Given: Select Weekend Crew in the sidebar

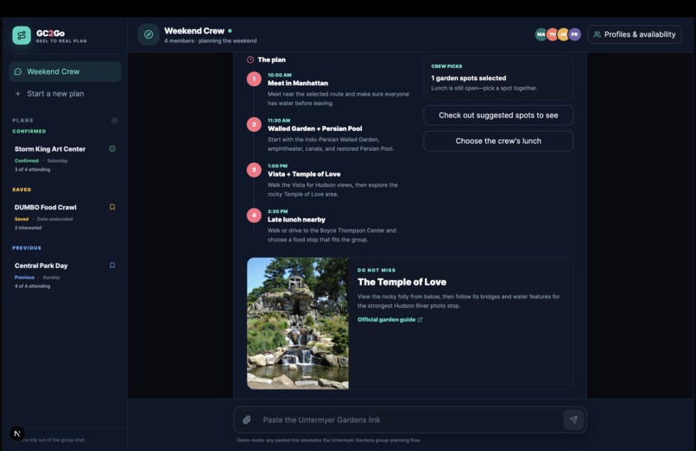Looking at the screenshot, I should point(65,72).
